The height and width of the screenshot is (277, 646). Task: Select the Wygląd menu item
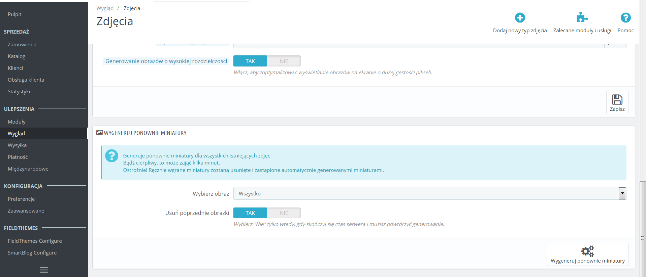[x=16, y=133]
